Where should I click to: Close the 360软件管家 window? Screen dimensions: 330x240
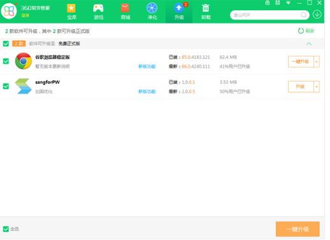click(x=319, y=3)
